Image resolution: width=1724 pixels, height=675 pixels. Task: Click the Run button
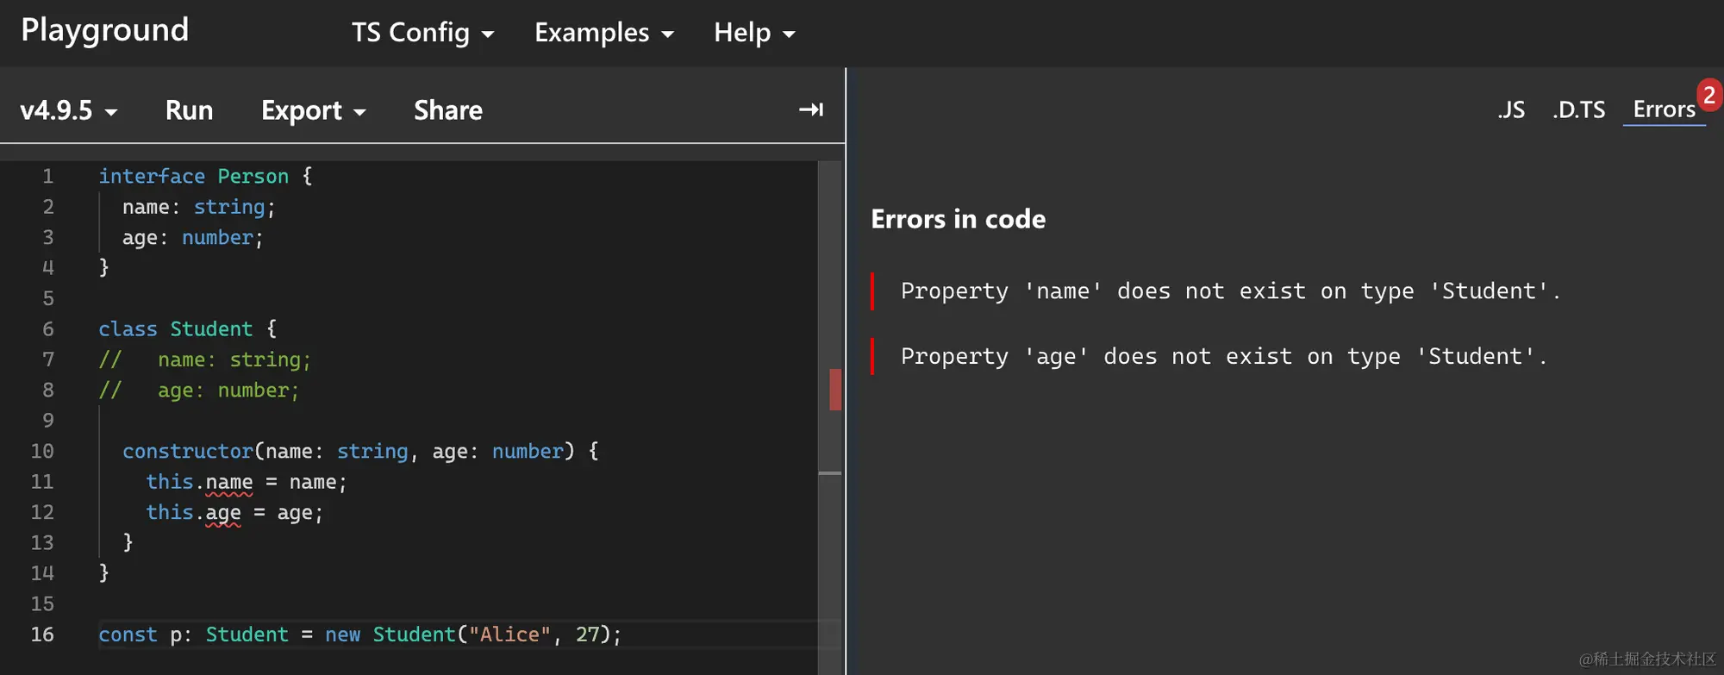pyautogui.click(x=189, y=110)
